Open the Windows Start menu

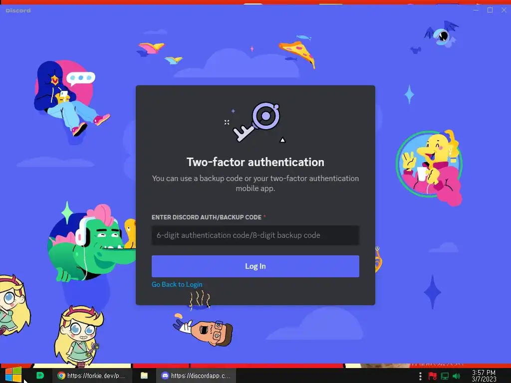point(13,375)
